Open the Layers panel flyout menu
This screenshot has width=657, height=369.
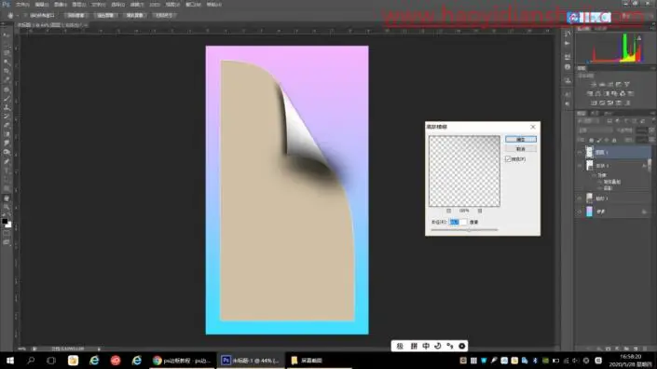653,114
